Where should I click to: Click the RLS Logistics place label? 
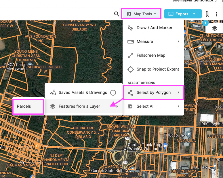(x=212, y=124)
